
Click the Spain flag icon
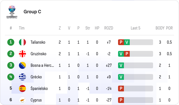[22, 89]
